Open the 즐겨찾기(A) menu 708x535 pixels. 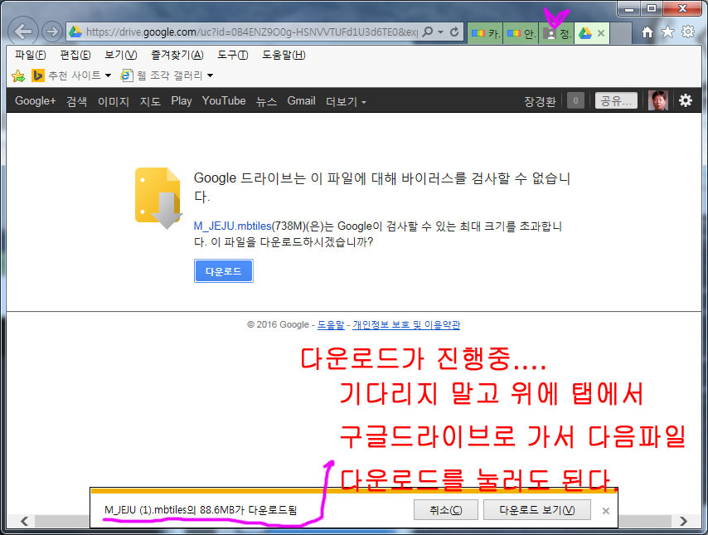coord(177,55)
